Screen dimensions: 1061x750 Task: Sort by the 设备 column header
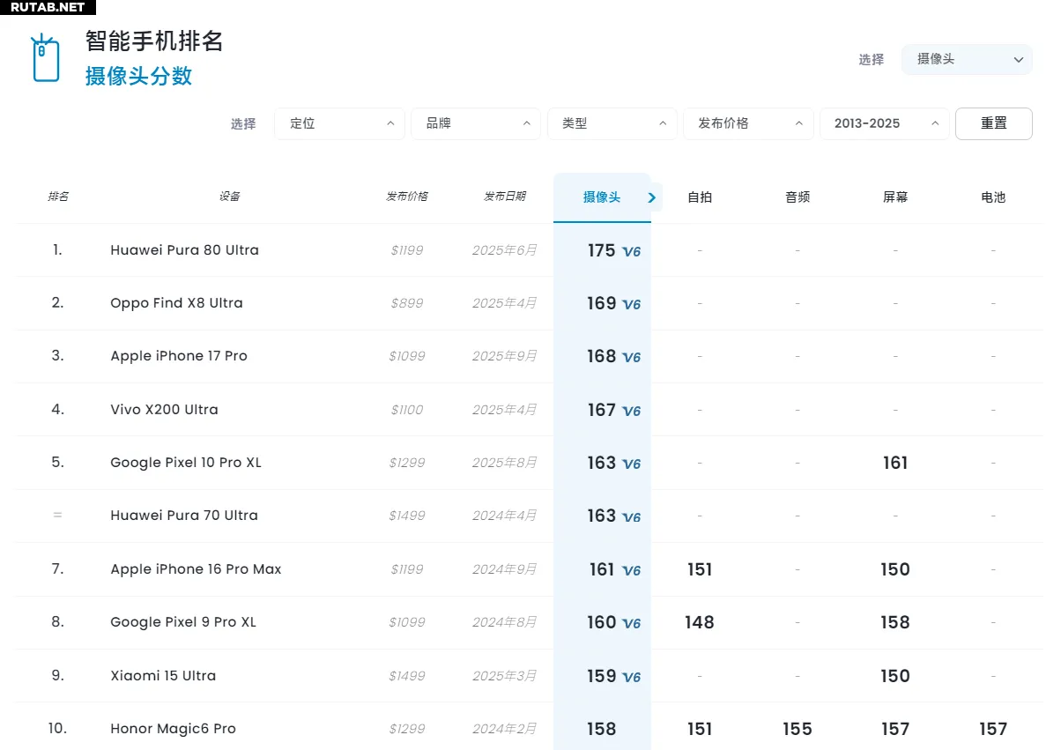229,197
